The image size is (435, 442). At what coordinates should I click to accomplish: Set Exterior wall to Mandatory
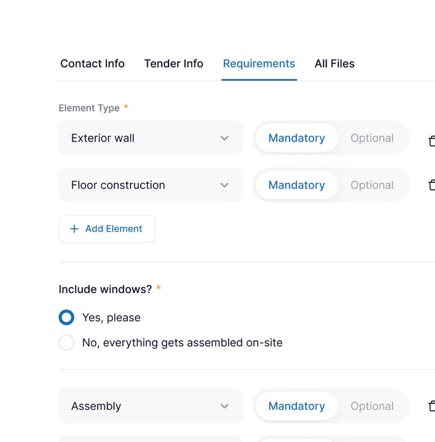pyautogui.click(x=296, y=138)
